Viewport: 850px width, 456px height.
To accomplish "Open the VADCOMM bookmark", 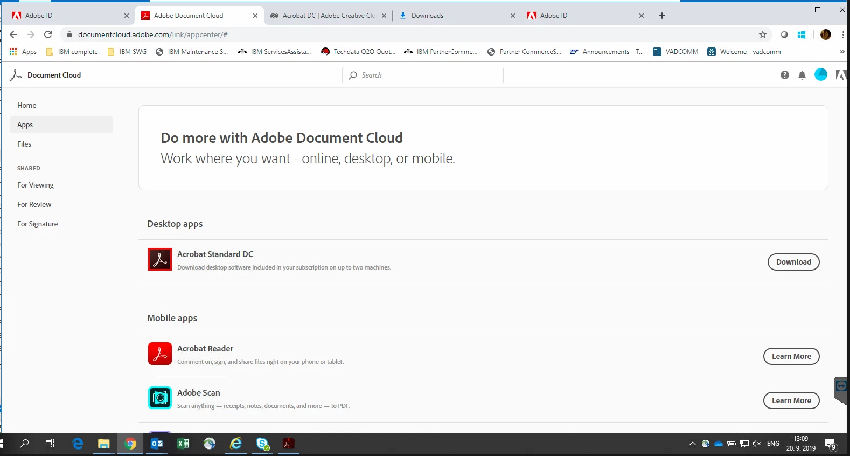I will pyautogui.click(x=675, y=52).
